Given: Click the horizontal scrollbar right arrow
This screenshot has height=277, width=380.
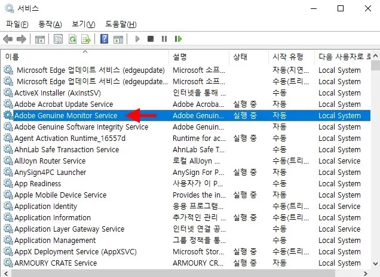Looking at the screenshot, I should pyautogui.click(x=365, y=273).
